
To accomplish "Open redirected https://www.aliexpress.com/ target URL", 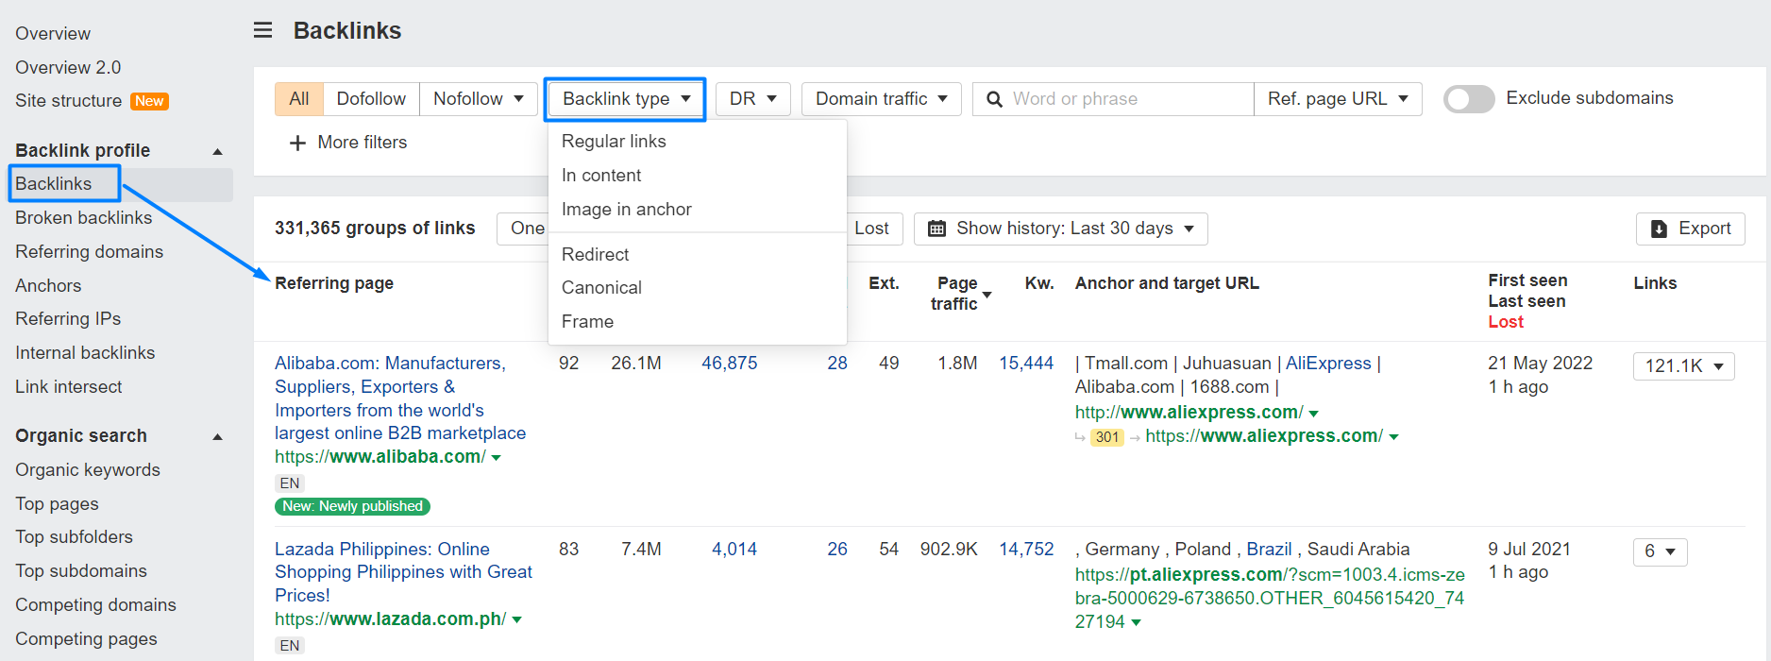I will [x=1264, y=436].
